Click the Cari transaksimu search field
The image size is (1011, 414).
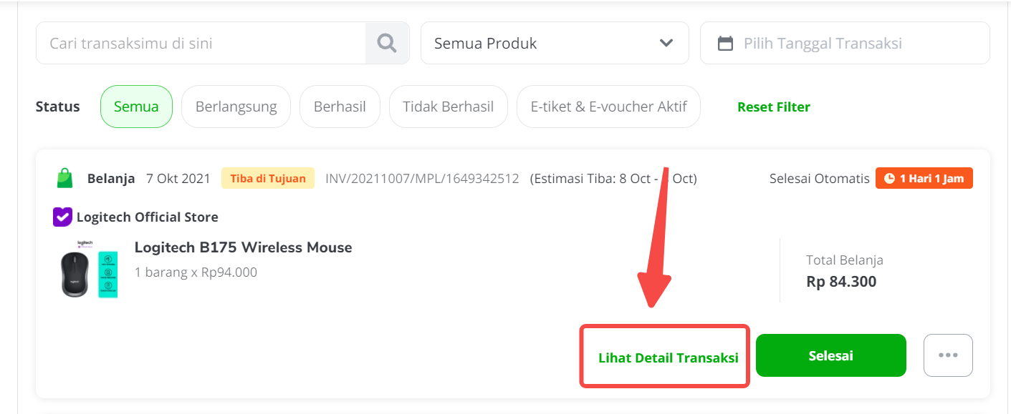click(201, 43)
